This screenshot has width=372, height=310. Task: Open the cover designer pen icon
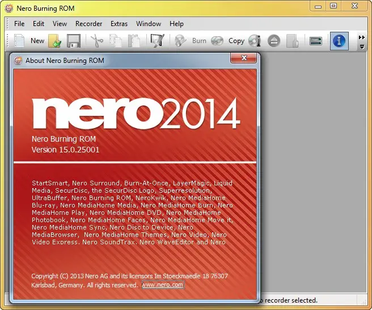[x=157, y=41]
